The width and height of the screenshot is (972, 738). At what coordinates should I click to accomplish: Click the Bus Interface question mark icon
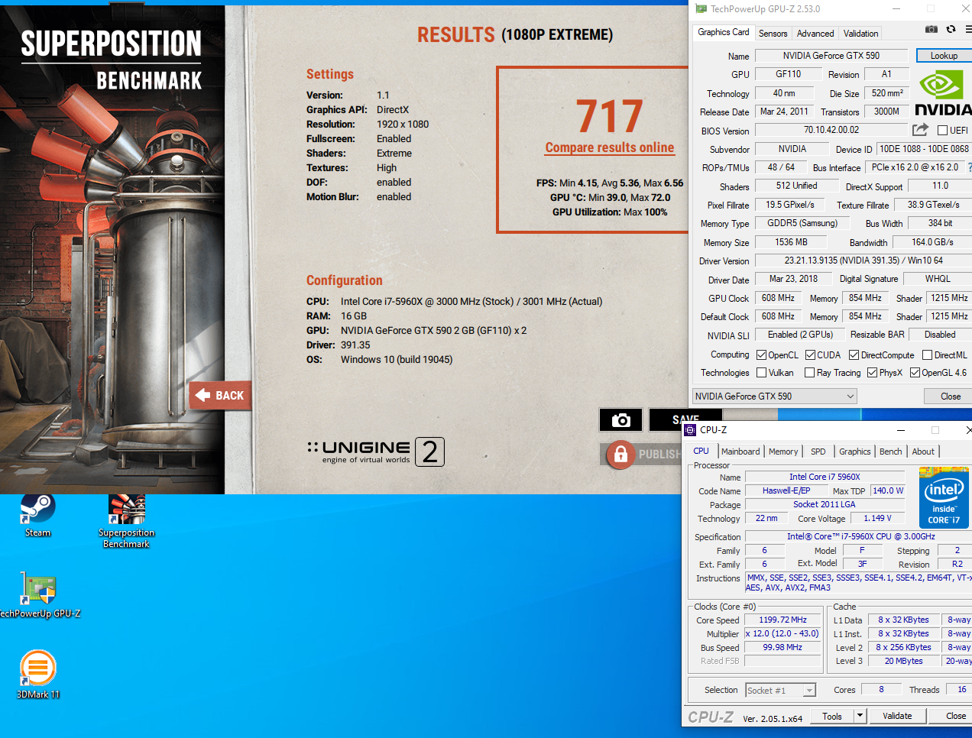pos(969,167)
